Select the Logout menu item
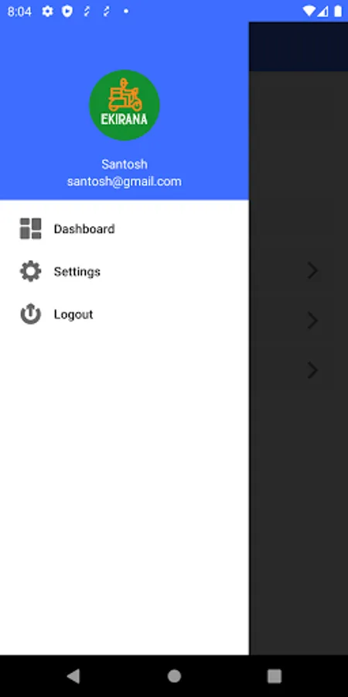The width and height of the screenshot is (348, 697). coord(125,314)
